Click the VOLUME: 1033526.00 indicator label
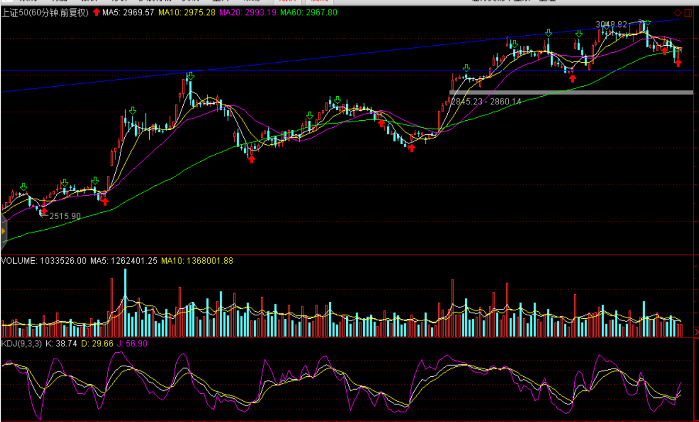The image size is (699, 422). pyautogui.click(x=43, y=261)
